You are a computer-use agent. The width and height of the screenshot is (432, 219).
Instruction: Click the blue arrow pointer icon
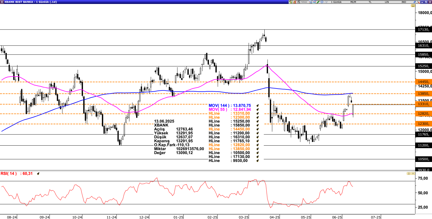(x=414, y=2)
